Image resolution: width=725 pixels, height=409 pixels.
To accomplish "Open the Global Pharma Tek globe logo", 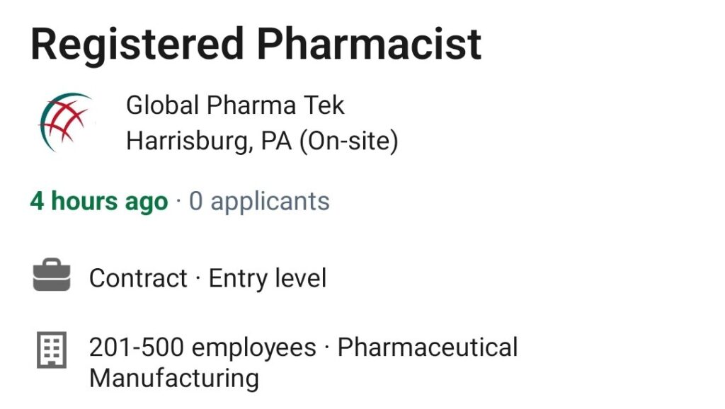I will (x=66, y=122).
